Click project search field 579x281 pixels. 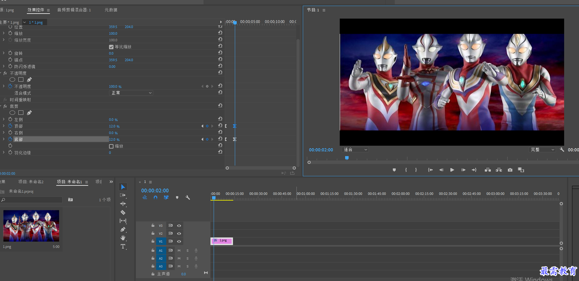pyautogui.click(x=32, y=200)
